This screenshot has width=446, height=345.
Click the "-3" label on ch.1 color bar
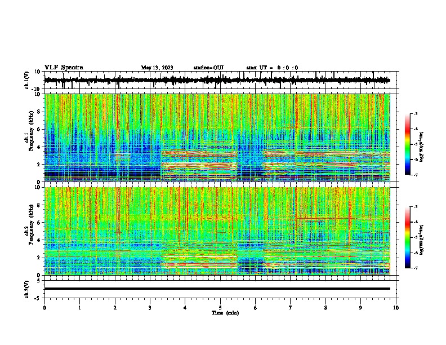coord(415,114)
